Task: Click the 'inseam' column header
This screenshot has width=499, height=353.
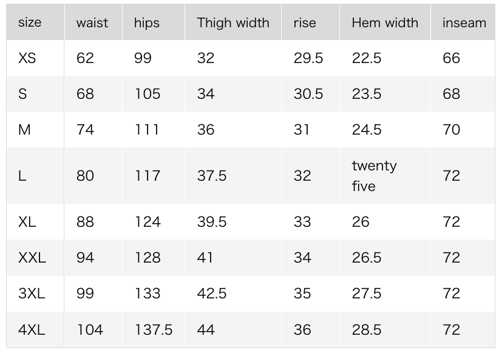Action: point(463,22)
